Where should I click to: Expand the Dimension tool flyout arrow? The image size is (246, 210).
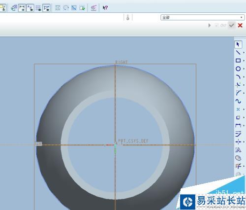coord(244,126)
